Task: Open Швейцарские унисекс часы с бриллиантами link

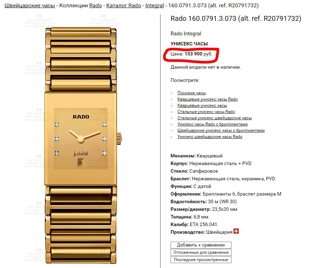Action: click(221, 130)
